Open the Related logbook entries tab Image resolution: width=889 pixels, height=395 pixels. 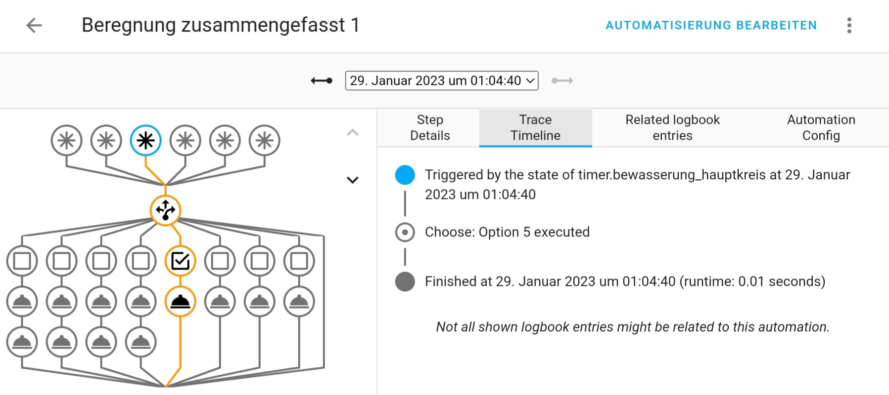672,127
